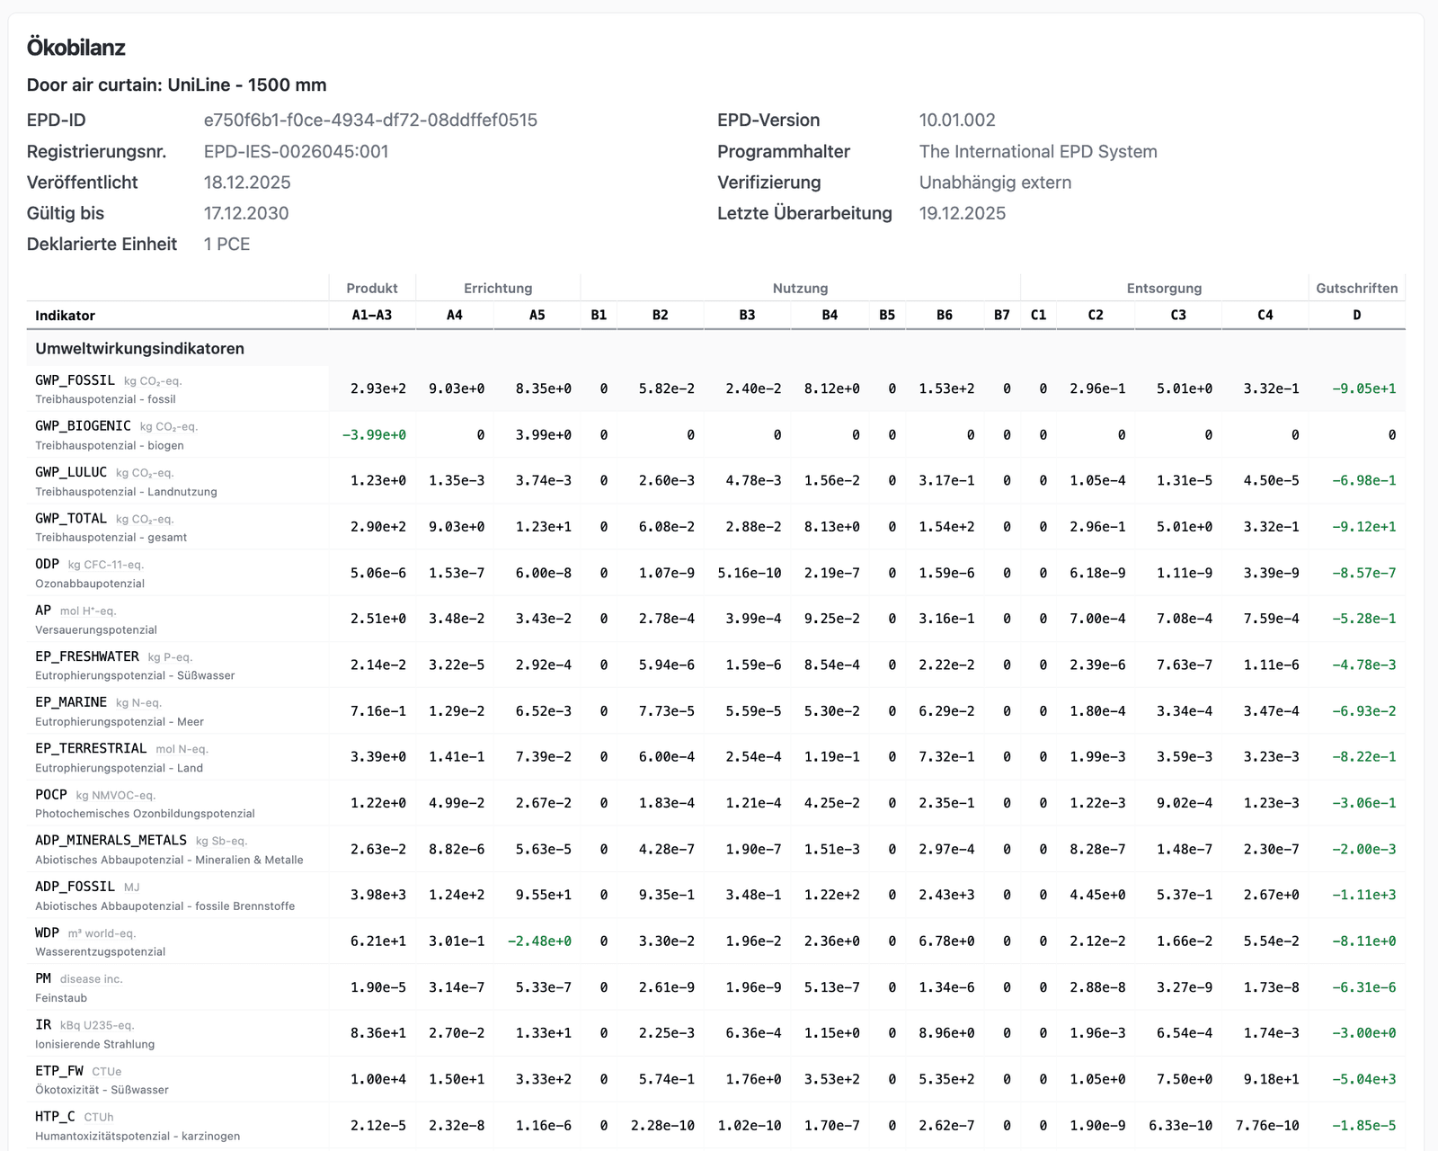The width and height of the screenshot is (1438, 1151).
Task: Click the B6 column header
Action: coord(944,316)
